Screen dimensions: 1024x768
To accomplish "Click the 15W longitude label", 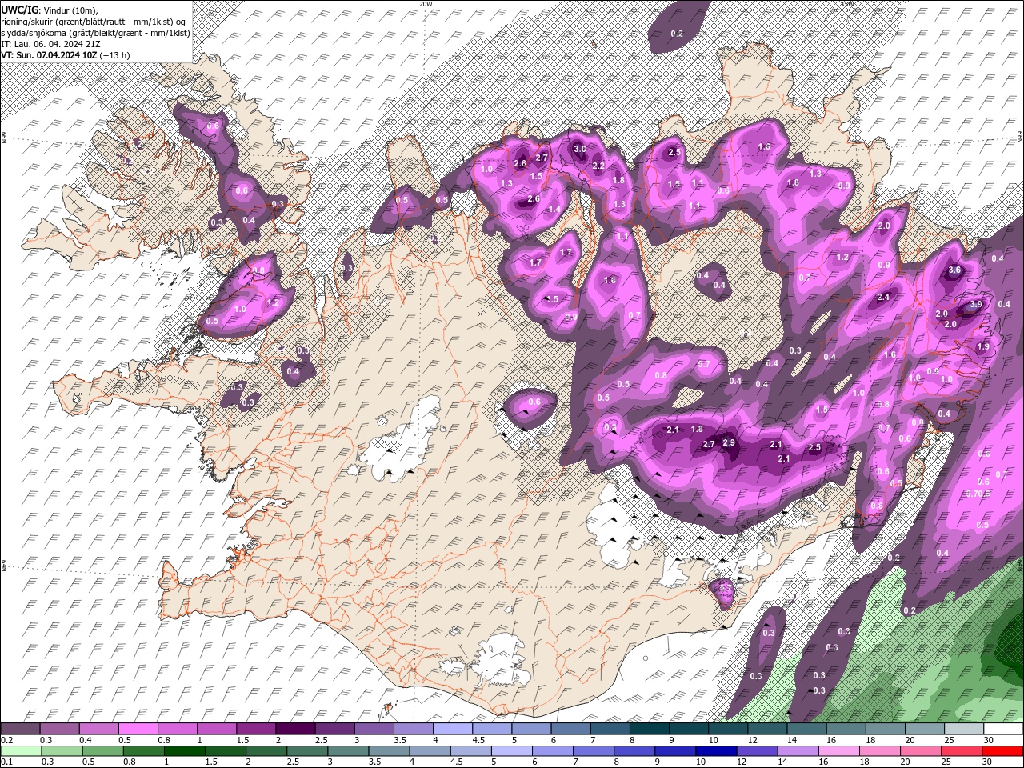I will point(847,4).
